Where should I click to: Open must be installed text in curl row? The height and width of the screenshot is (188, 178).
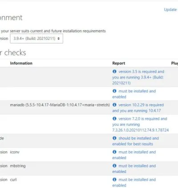click(x=134, y=182)
